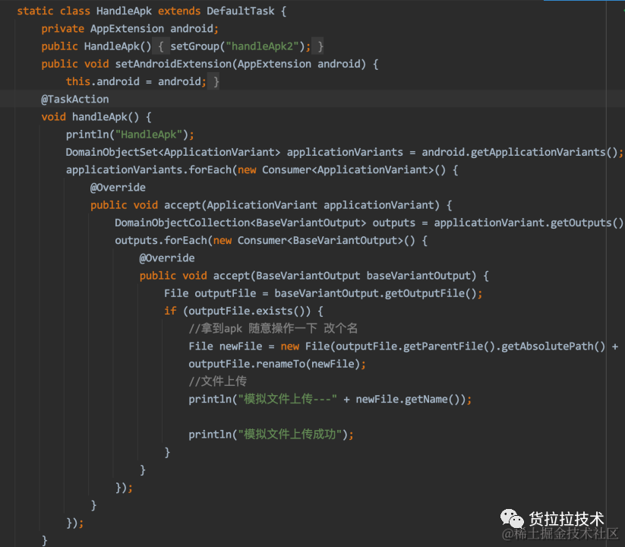The image size is (625, 547).
Task: Click the getApplicationVariants method call
Action: [x=538, y=152]
